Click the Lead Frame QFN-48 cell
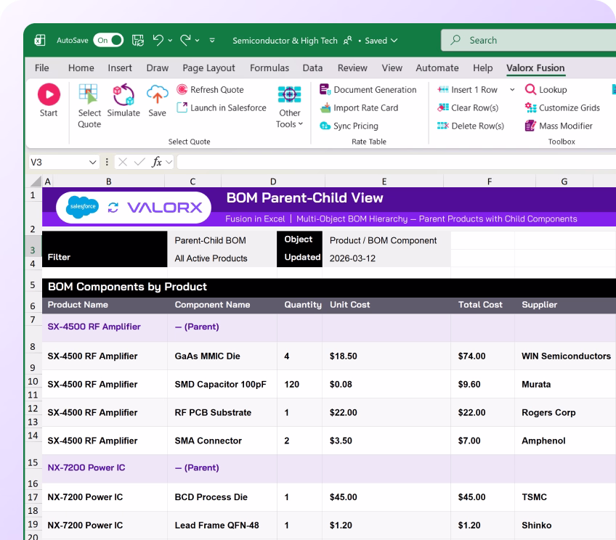The width and height of the screenshot is (616, 540). [222, 525]
